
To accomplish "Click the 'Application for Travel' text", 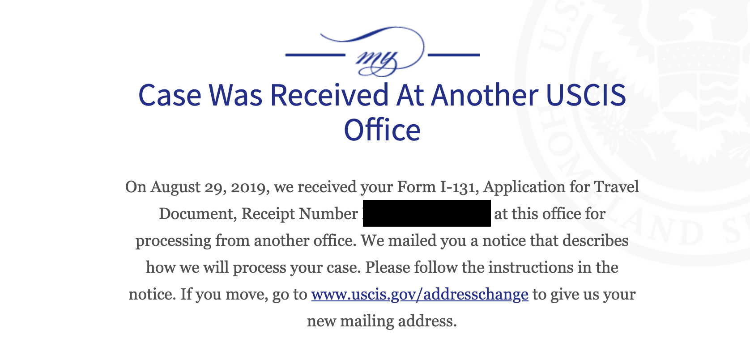I will coord(561,187).
